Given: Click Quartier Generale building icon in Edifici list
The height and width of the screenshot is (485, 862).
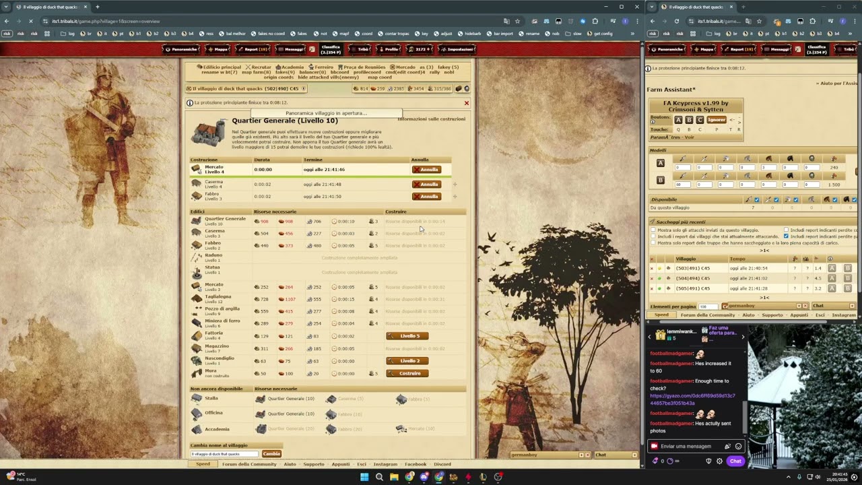Looking at the screenshot, I should [x=196, y=221].
